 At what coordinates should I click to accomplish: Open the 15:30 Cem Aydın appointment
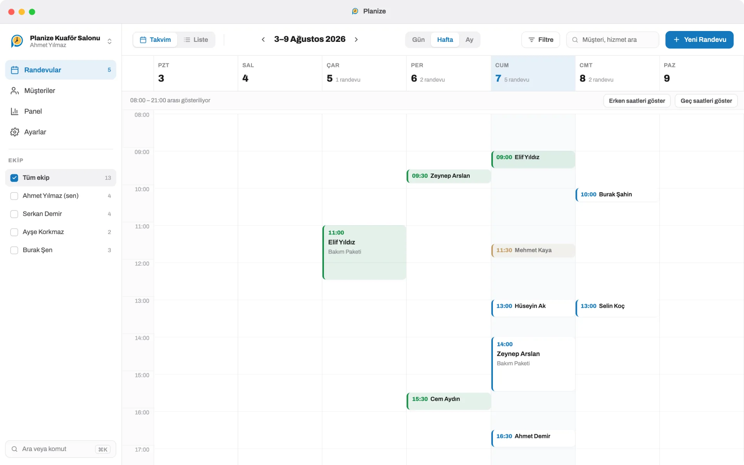(449, 401)
